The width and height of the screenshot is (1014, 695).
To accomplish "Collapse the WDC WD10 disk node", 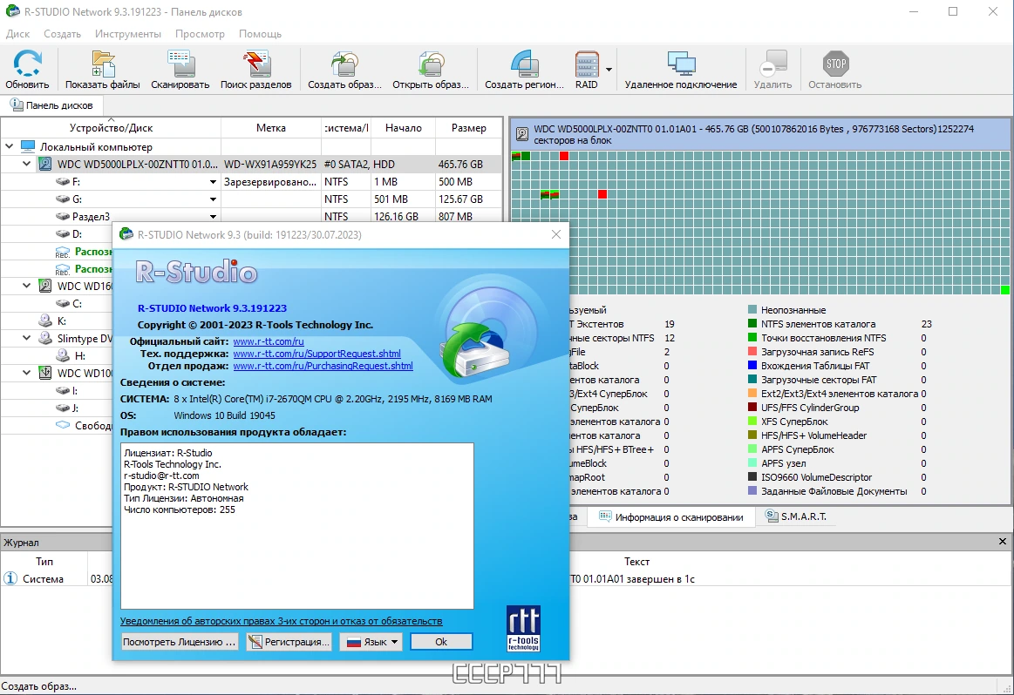I will (26, 373).
